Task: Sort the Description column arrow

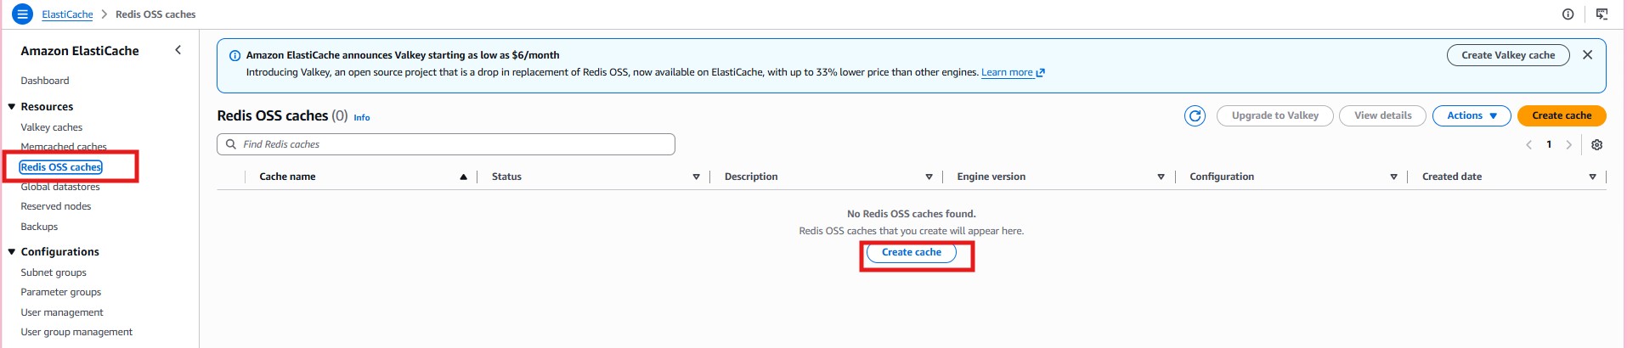Action: click(929, 177)
